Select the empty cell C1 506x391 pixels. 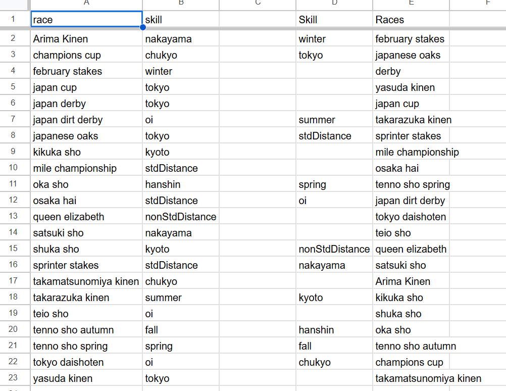258,19
